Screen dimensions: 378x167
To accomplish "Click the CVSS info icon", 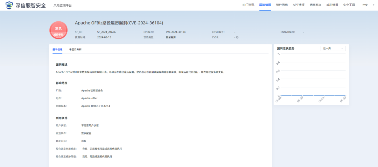I will click(x=237, y=37).
